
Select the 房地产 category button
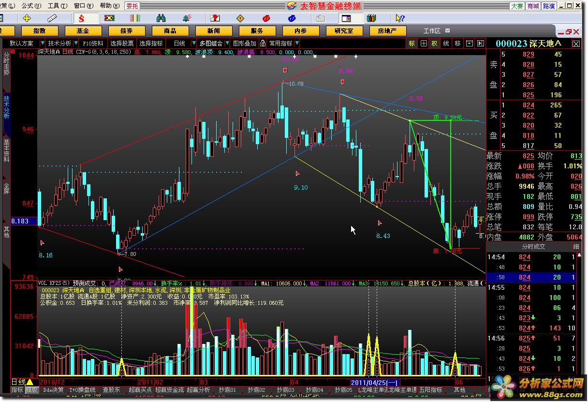[x=387, y=31]
